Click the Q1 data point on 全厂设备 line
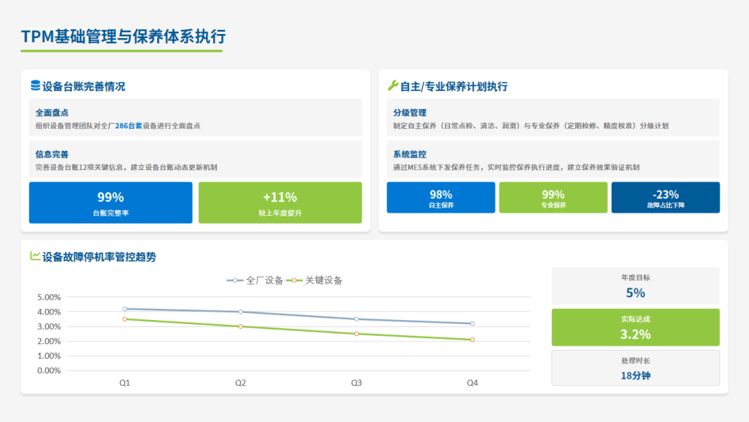Viewport: 749px width, 422px height. pyautogui.click(x=125, y=309)
